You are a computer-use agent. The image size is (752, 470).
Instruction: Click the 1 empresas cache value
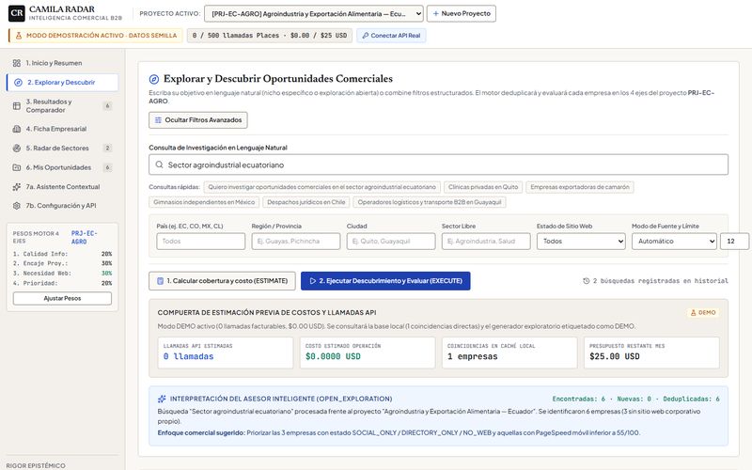(x=473, y=356)
